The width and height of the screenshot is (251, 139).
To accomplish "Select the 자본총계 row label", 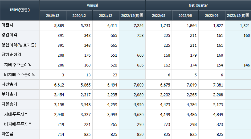I will [x=10, y=104].
